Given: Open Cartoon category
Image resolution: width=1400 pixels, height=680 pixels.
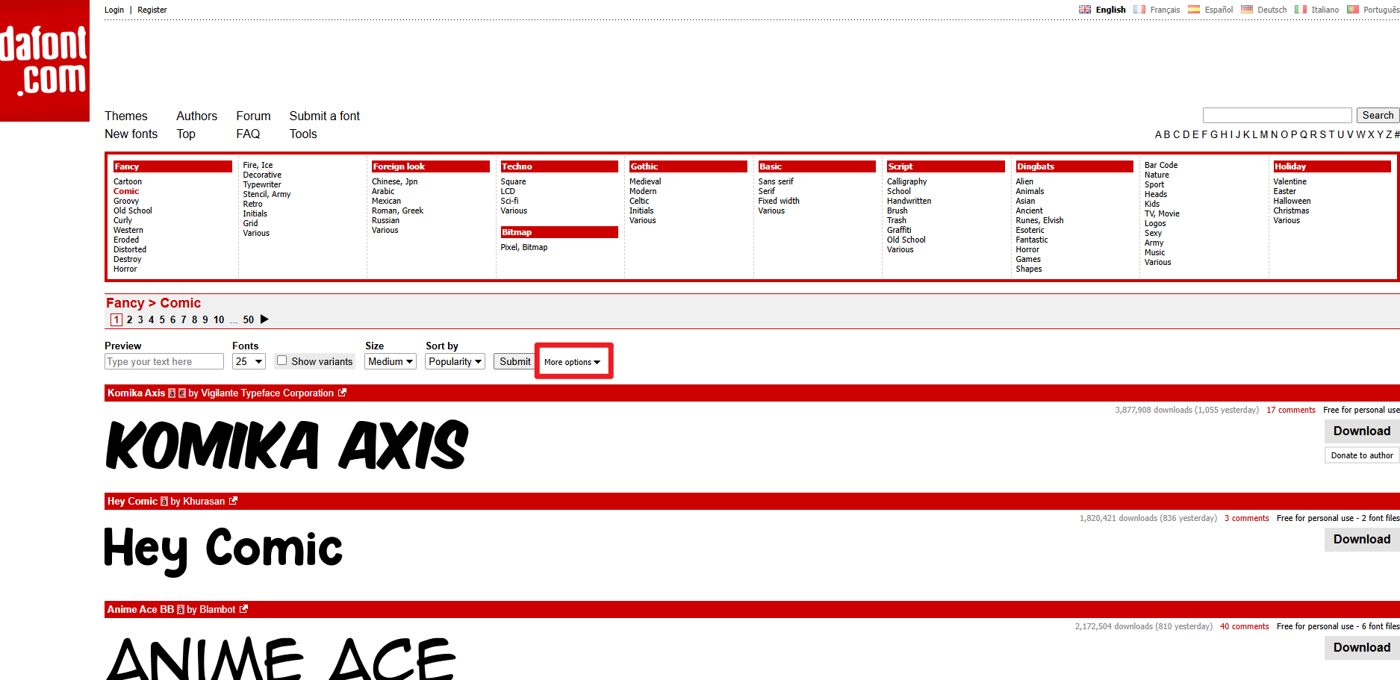Looking at the screenshot, I should [x=128, y=181].
